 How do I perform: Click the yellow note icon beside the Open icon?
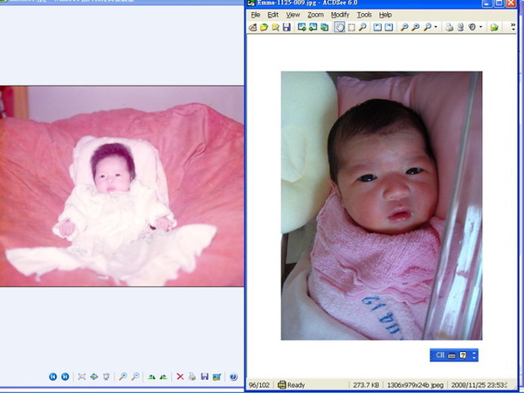(275, 27)
